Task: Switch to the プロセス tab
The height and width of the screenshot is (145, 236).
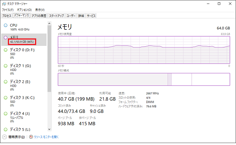Action: [7, 16]
